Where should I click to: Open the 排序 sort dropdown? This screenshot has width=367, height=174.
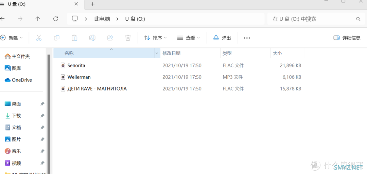click(x=155, y=38)
